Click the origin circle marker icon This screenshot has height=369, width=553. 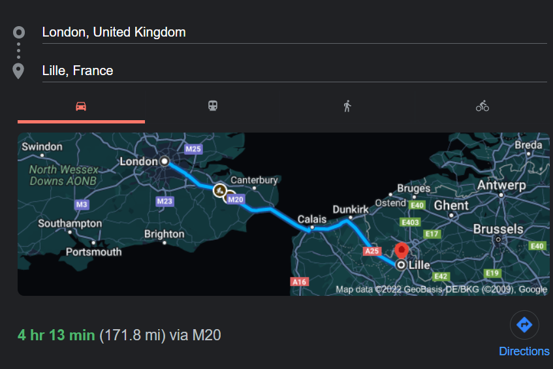pos(18,32)
